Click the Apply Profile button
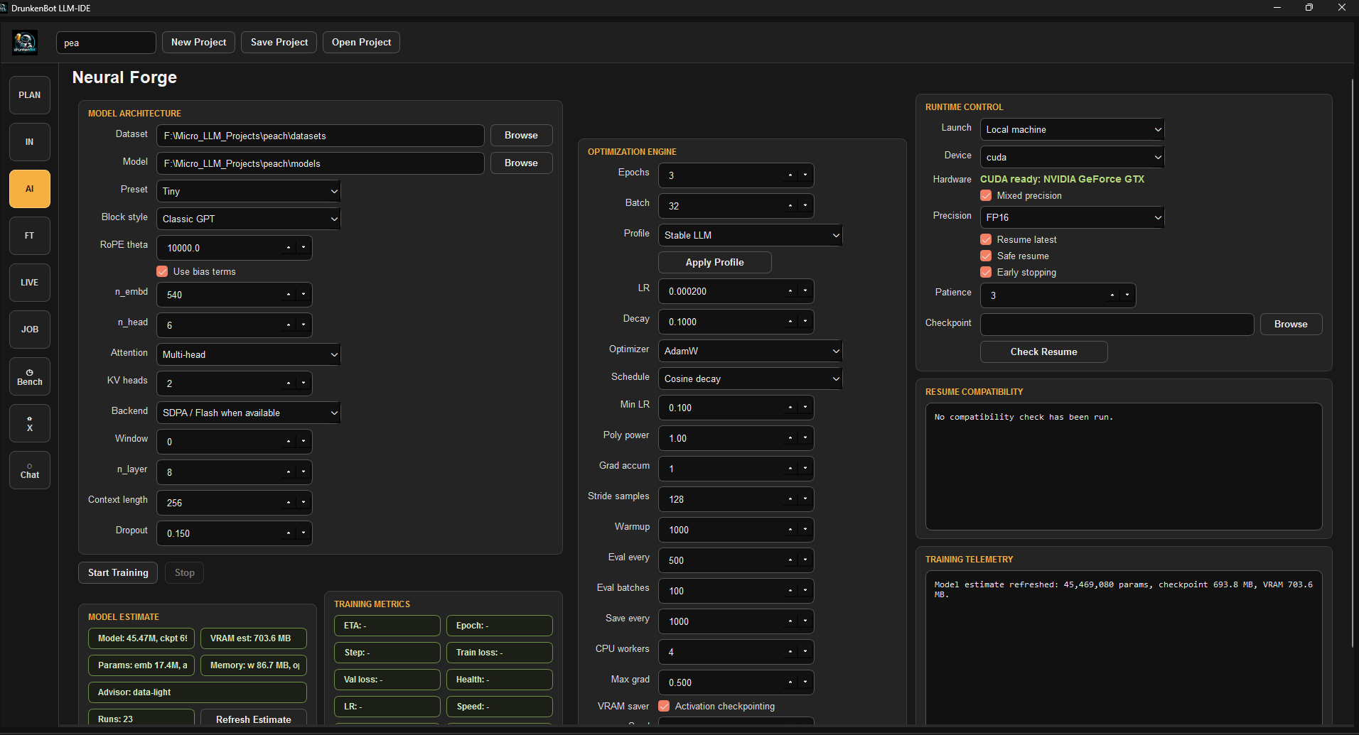Screen dimensions: 1359x735 (x=714, y=263)
